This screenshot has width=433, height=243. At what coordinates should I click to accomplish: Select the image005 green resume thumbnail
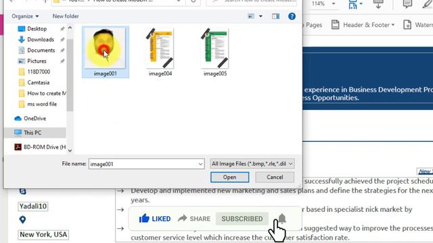pyautogui.click(x=215, y=48)
